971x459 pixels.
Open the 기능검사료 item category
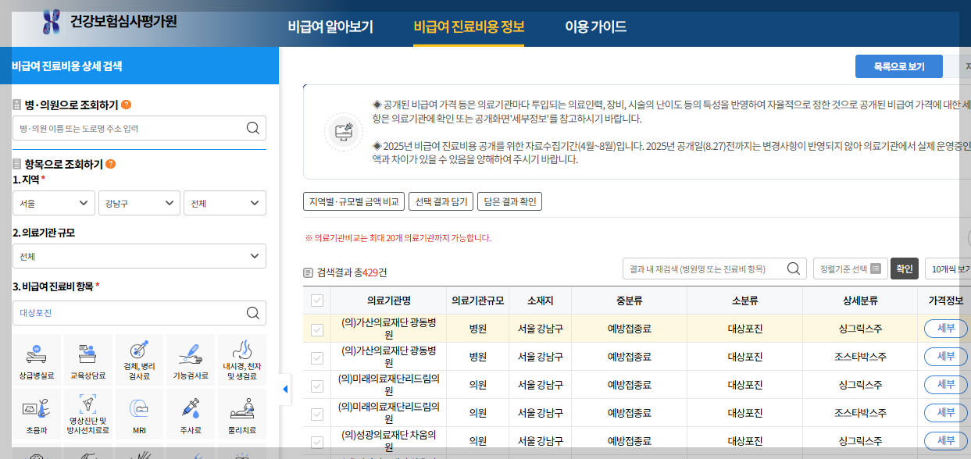[190, 358]
